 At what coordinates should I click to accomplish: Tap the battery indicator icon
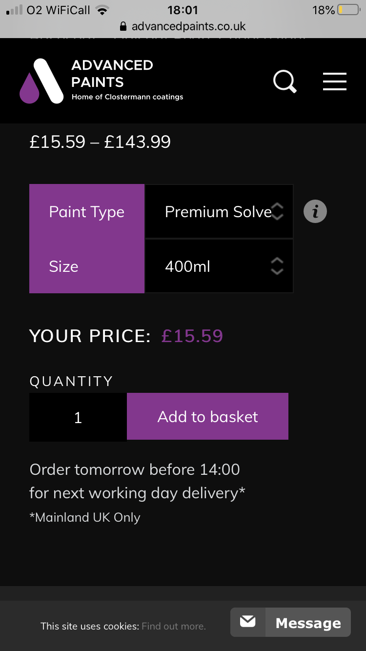(x=348, y=10)
